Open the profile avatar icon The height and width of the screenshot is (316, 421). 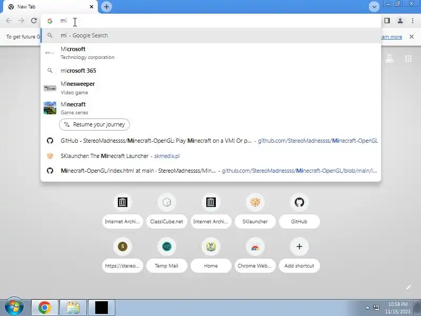tap(400, 21)
